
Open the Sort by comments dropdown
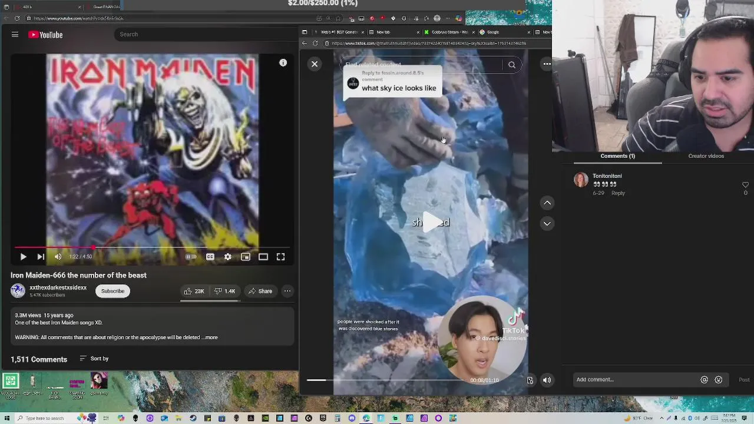click(x=94, y=359)
